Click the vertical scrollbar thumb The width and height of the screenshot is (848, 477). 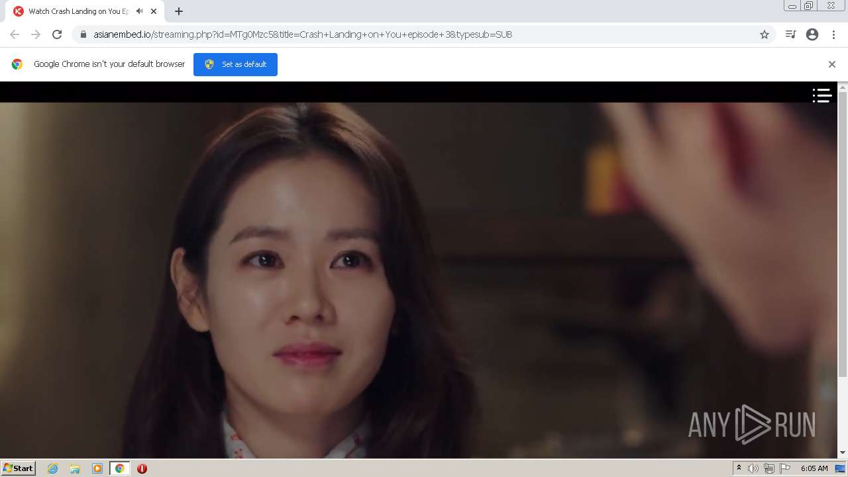[x=843, y=235]
